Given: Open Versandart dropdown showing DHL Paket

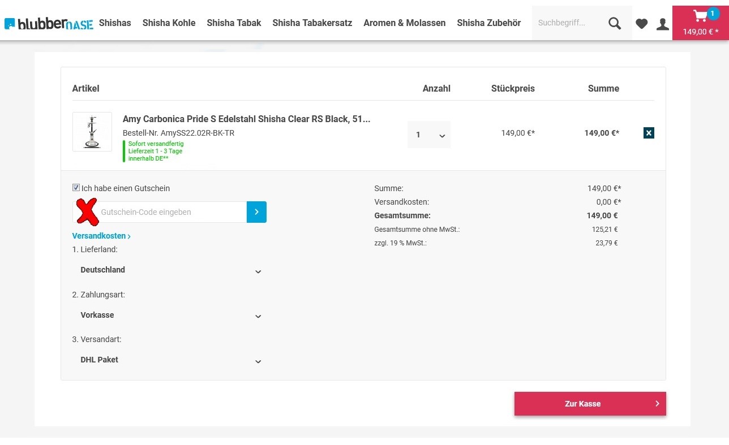Looking at the screenshot, I should 169,360.
